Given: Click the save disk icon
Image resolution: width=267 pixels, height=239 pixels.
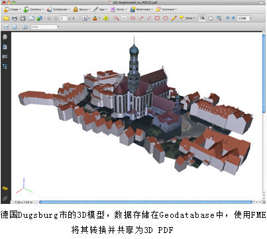Looking at the screenshot, I should pos(23,19).
